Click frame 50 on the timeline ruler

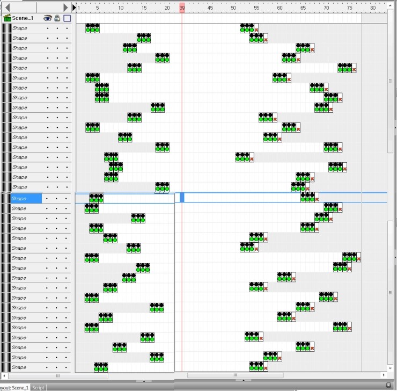pyautogui.click(x=233, y=8)
